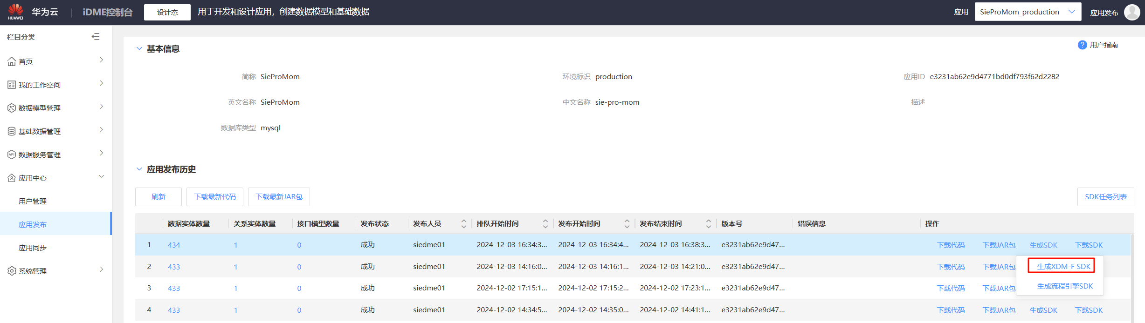Click the My Workspace icon
This screenshot has height=323, width=1145.
click(12, 85)
